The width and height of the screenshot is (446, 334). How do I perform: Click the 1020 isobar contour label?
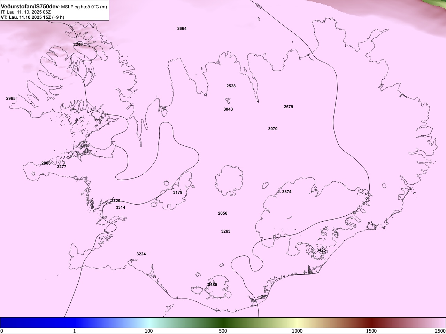258,6
